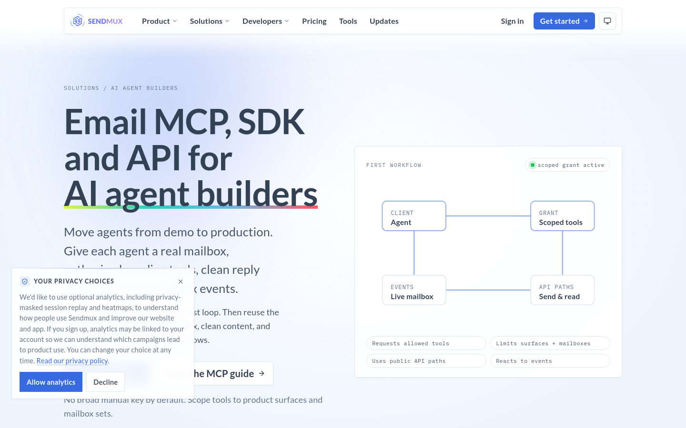
Task: Click the 'Requests allowed tools' chip
Action: tap(426, 343)
